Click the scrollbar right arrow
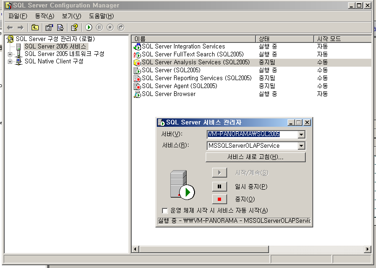 click(367, 249)
